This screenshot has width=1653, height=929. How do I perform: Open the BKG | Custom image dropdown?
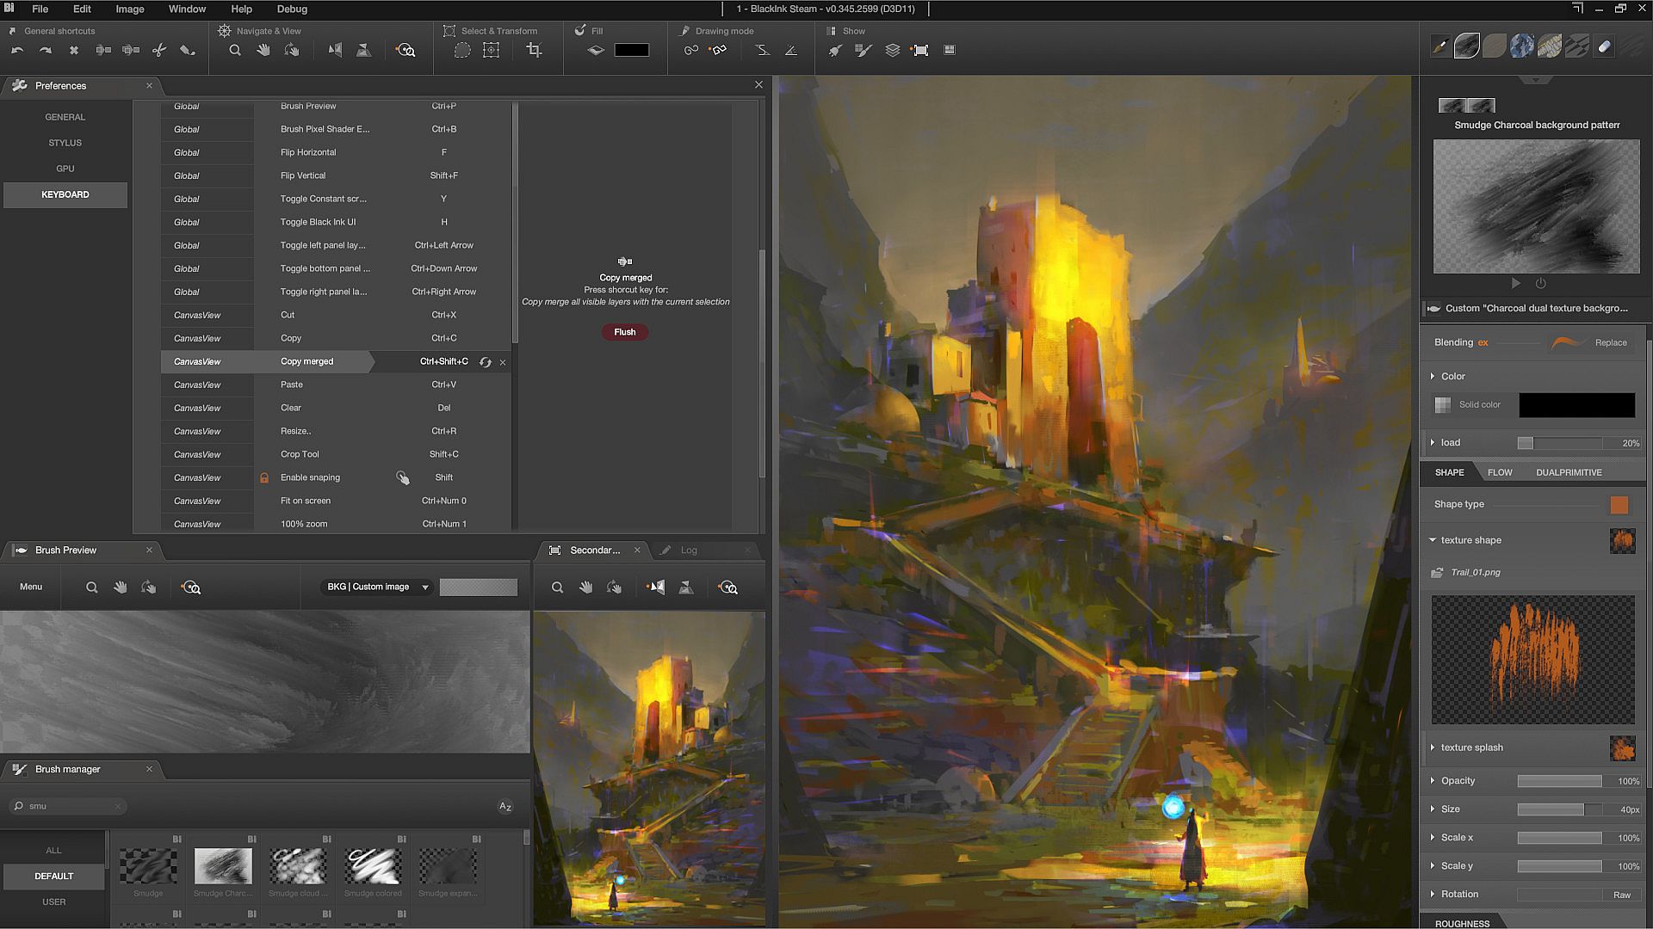(377, 588)
